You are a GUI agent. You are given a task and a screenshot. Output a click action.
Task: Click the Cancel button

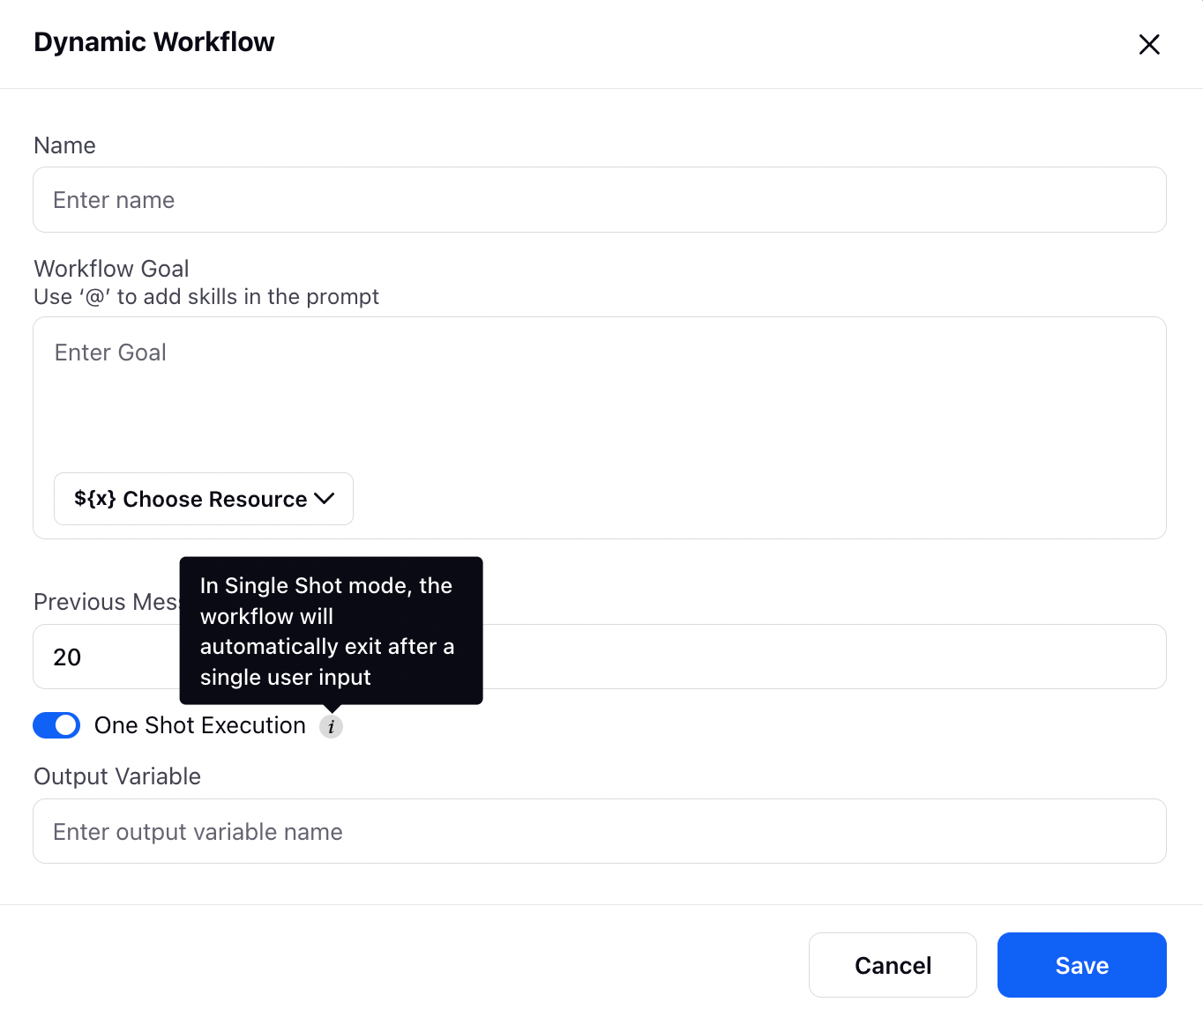(893, 965)
